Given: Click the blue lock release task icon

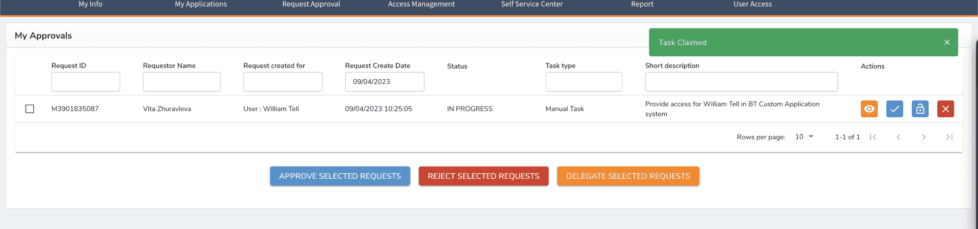Looking at the screenshot, I should click(920, 109).
